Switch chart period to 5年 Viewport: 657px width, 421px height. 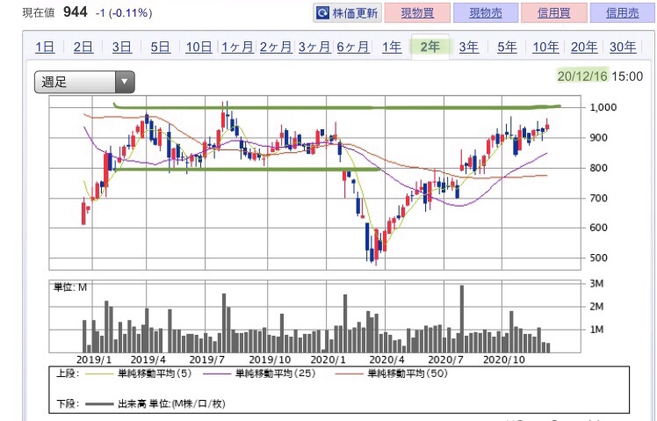(508, 47)
